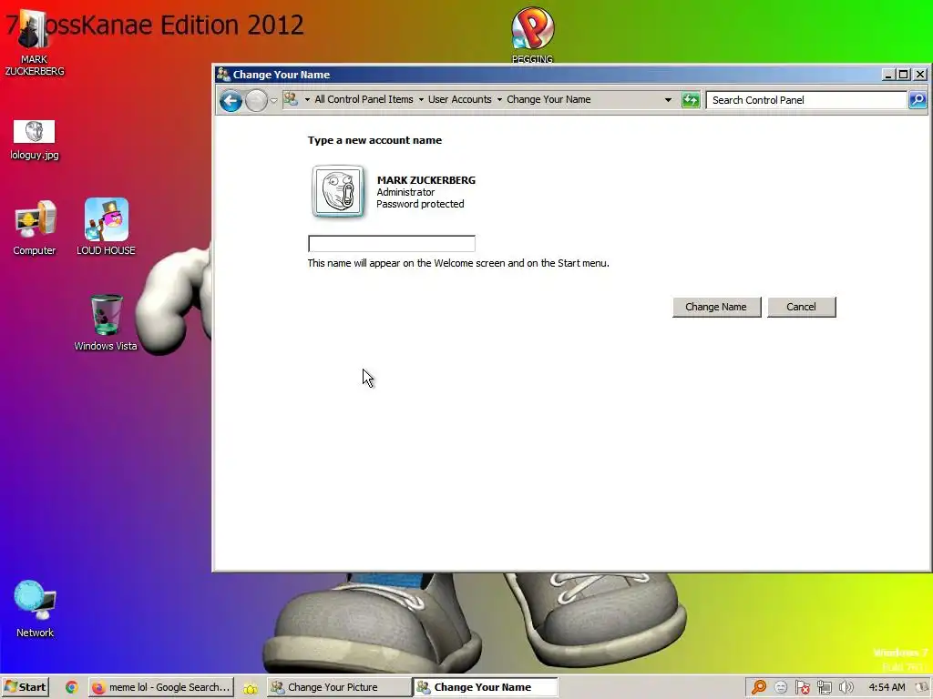
Task: Click the tray icon right of the clock
Action: [x=922, y=688]
